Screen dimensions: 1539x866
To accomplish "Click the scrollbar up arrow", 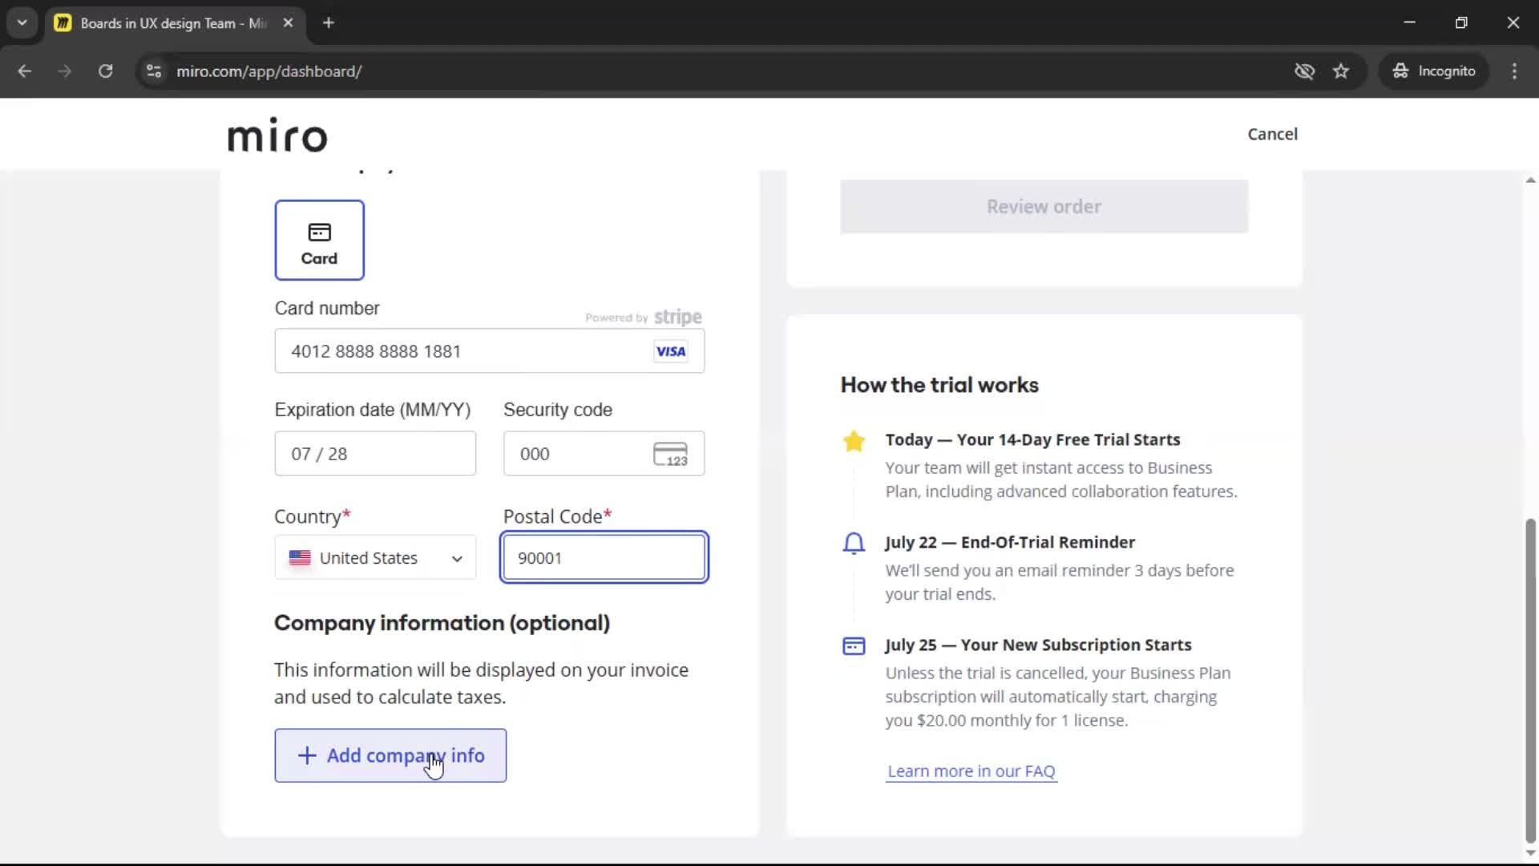I will (x=1530, y=180).
